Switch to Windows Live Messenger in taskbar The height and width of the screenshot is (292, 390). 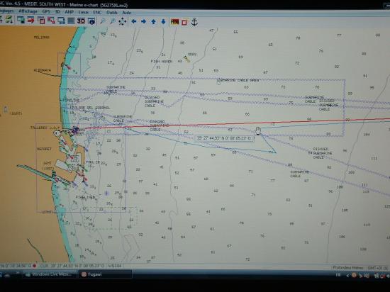click(x=49, y=274)
